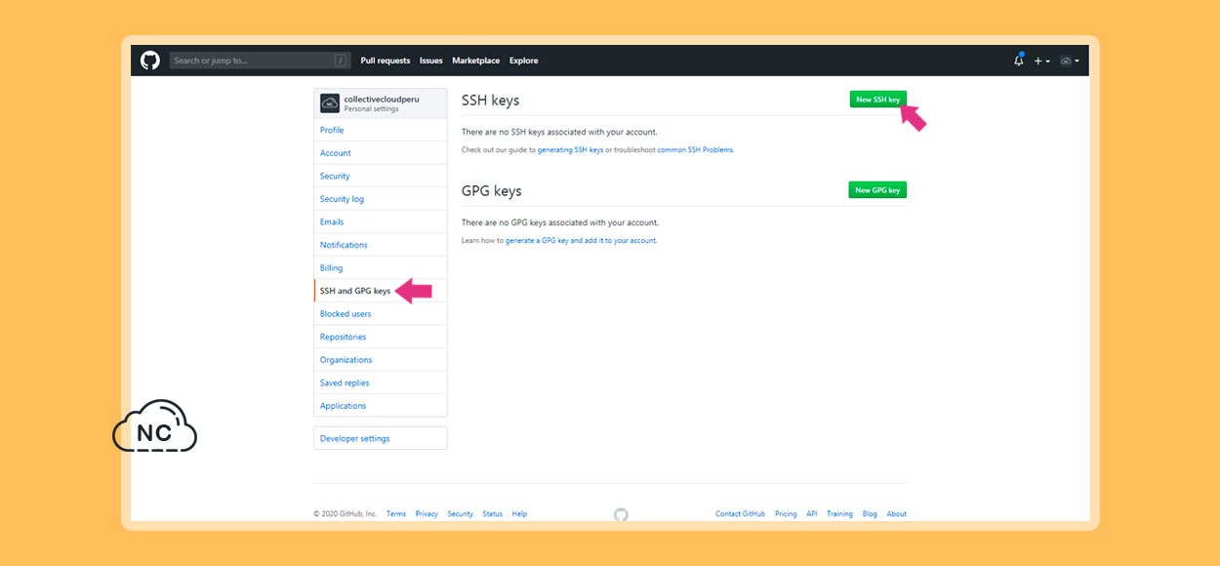This screenshot has height=566, width=1220.
Task: Open Developer settings
Action: pos(381,438)
